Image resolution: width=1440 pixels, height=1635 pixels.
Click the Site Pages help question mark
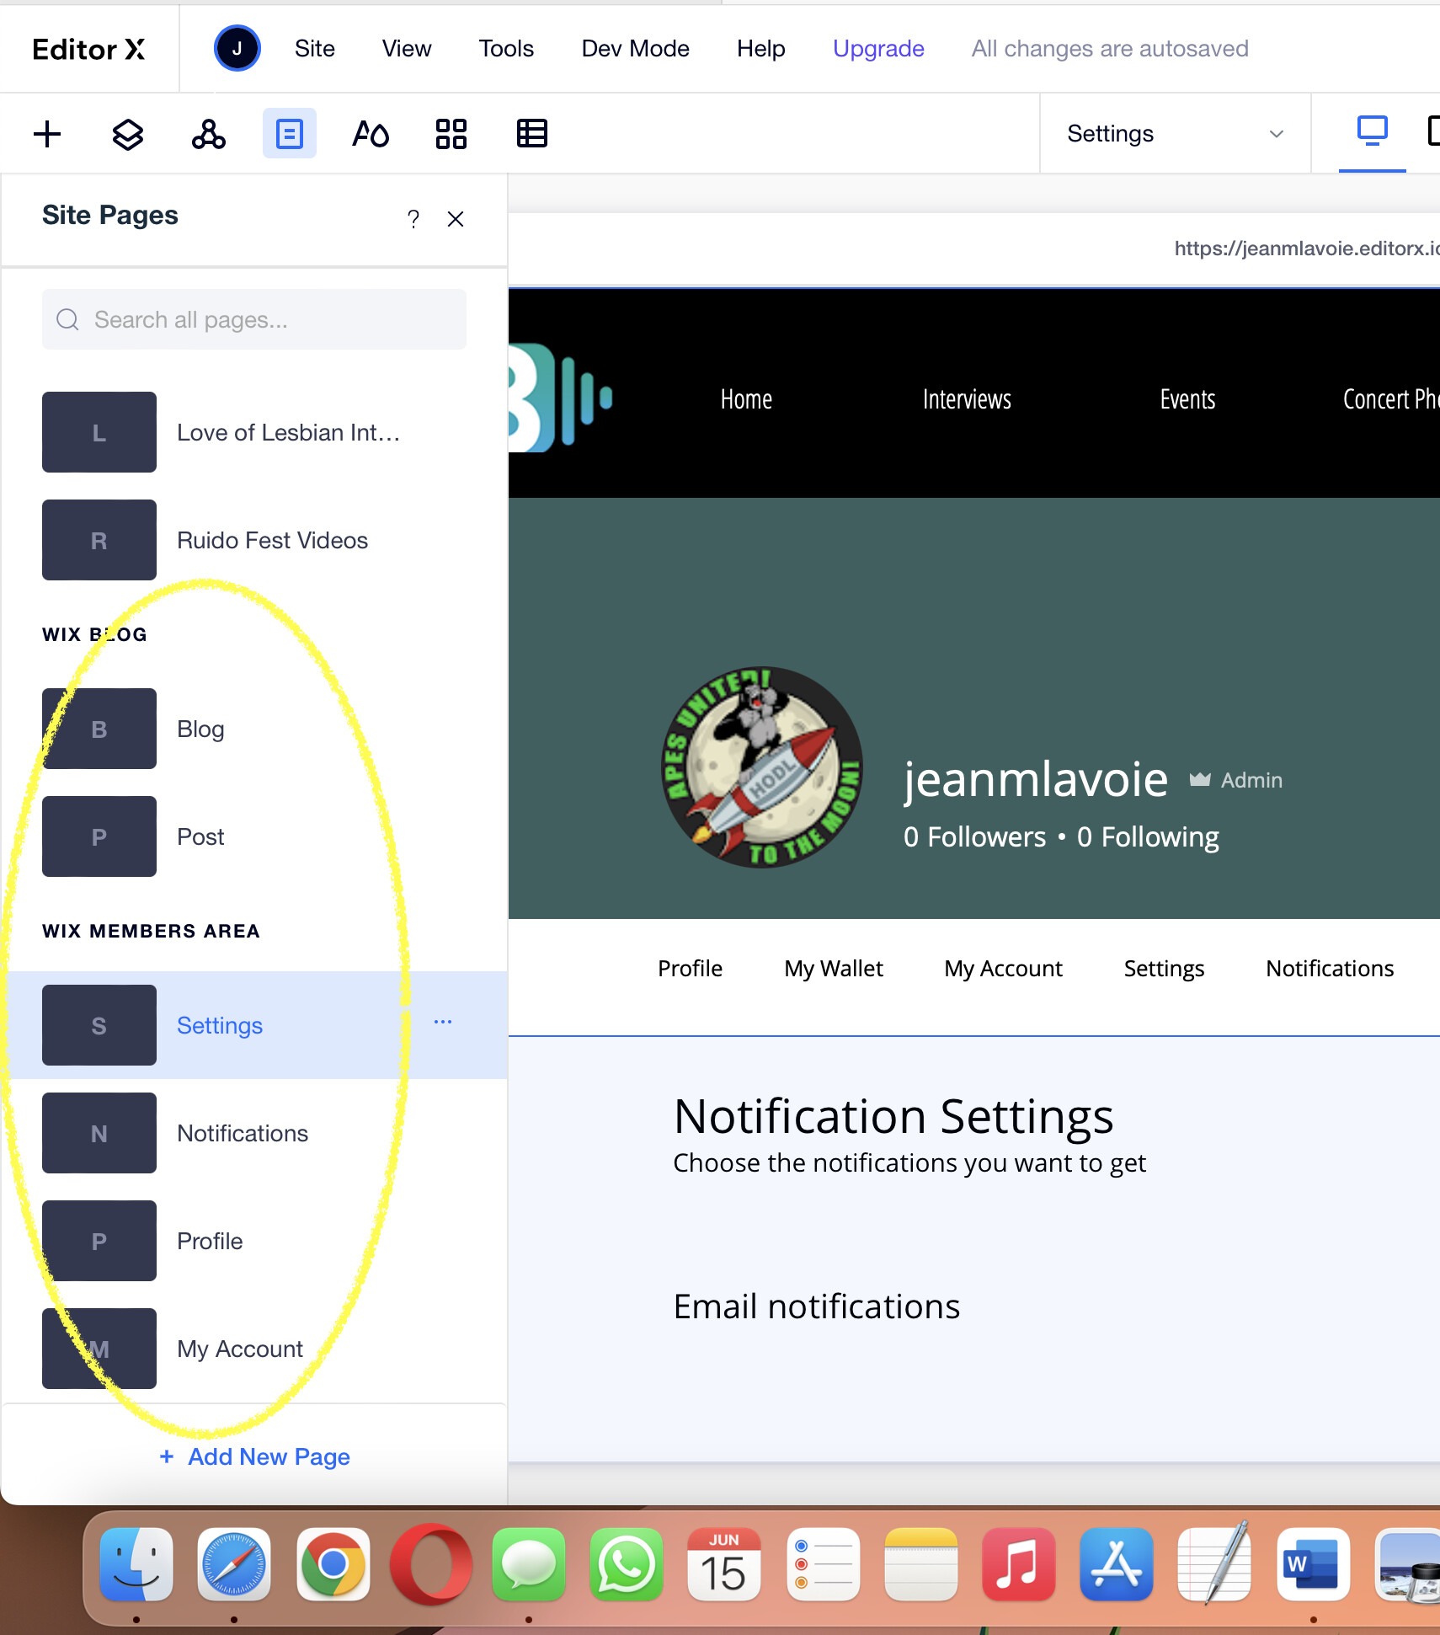[413, 219]
